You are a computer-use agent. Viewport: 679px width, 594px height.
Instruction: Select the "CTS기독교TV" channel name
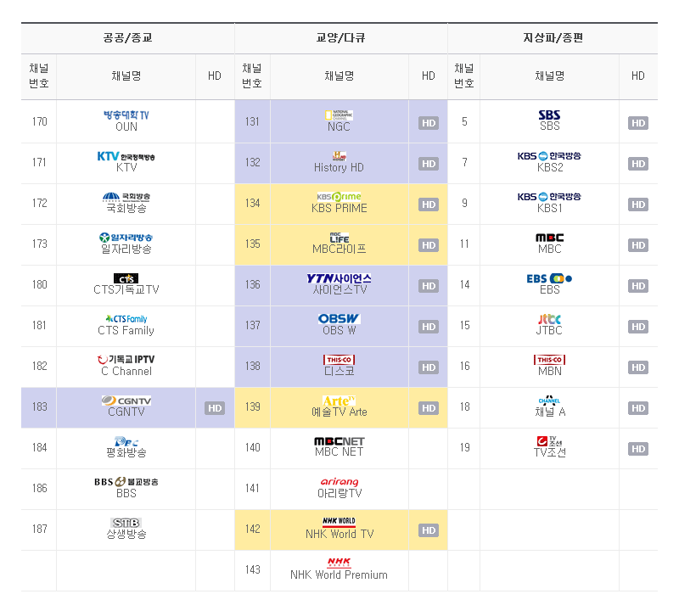pos(126,289)
